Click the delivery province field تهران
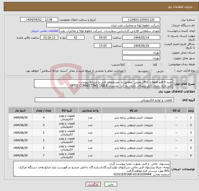This screenshot has height=191, width=199. 141,52
